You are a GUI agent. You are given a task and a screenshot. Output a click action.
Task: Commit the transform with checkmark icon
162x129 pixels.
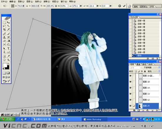pyautogui.click(x=124, y=6)
